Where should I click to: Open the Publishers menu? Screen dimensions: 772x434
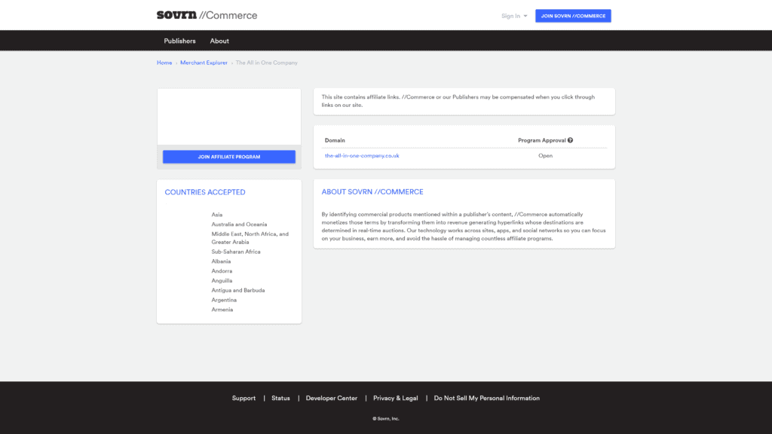coord(179,41)
